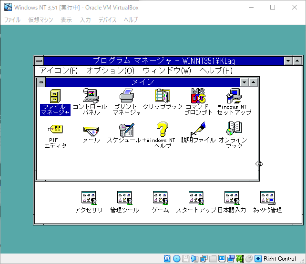Viewport: 306px width, 264px height.
Task: Click the keyboard capture arrow icon
Action: 258,259
